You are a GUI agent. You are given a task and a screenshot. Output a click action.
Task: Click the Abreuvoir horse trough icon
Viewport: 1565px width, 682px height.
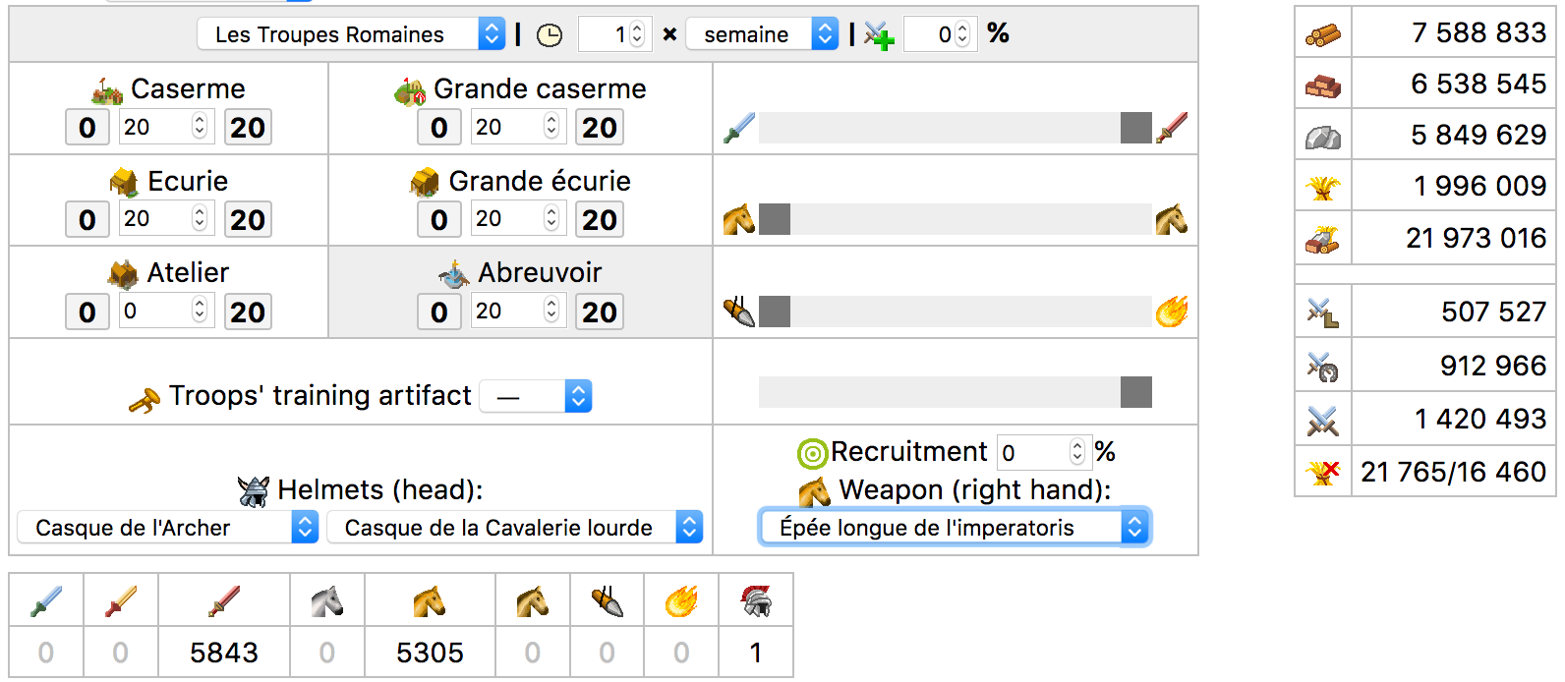(453, 274)
